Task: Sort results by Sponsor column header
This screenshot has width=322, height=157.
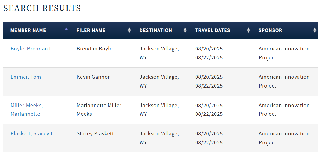Action: pyautogui.click(x=270, y=30)
